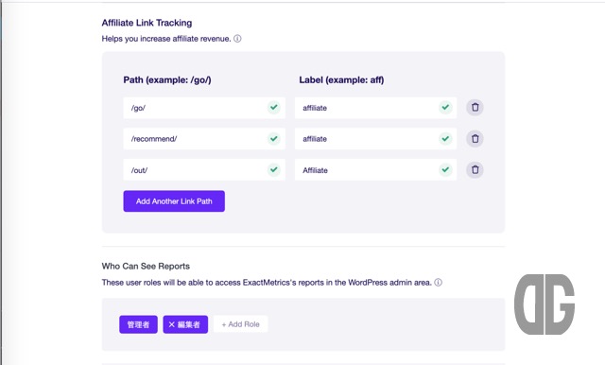Click green checkmark in /recommend/ path field

pyautogui.click(x=274, y=138)
